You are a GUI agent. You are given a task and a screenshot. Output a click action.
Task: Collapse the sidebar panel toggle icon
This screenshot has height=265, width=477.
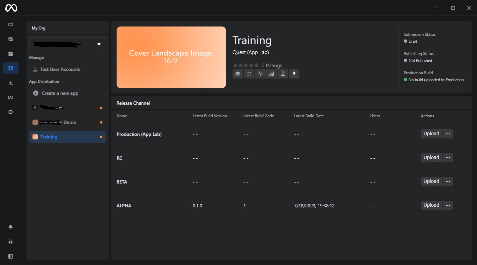(x=11, y=256)
